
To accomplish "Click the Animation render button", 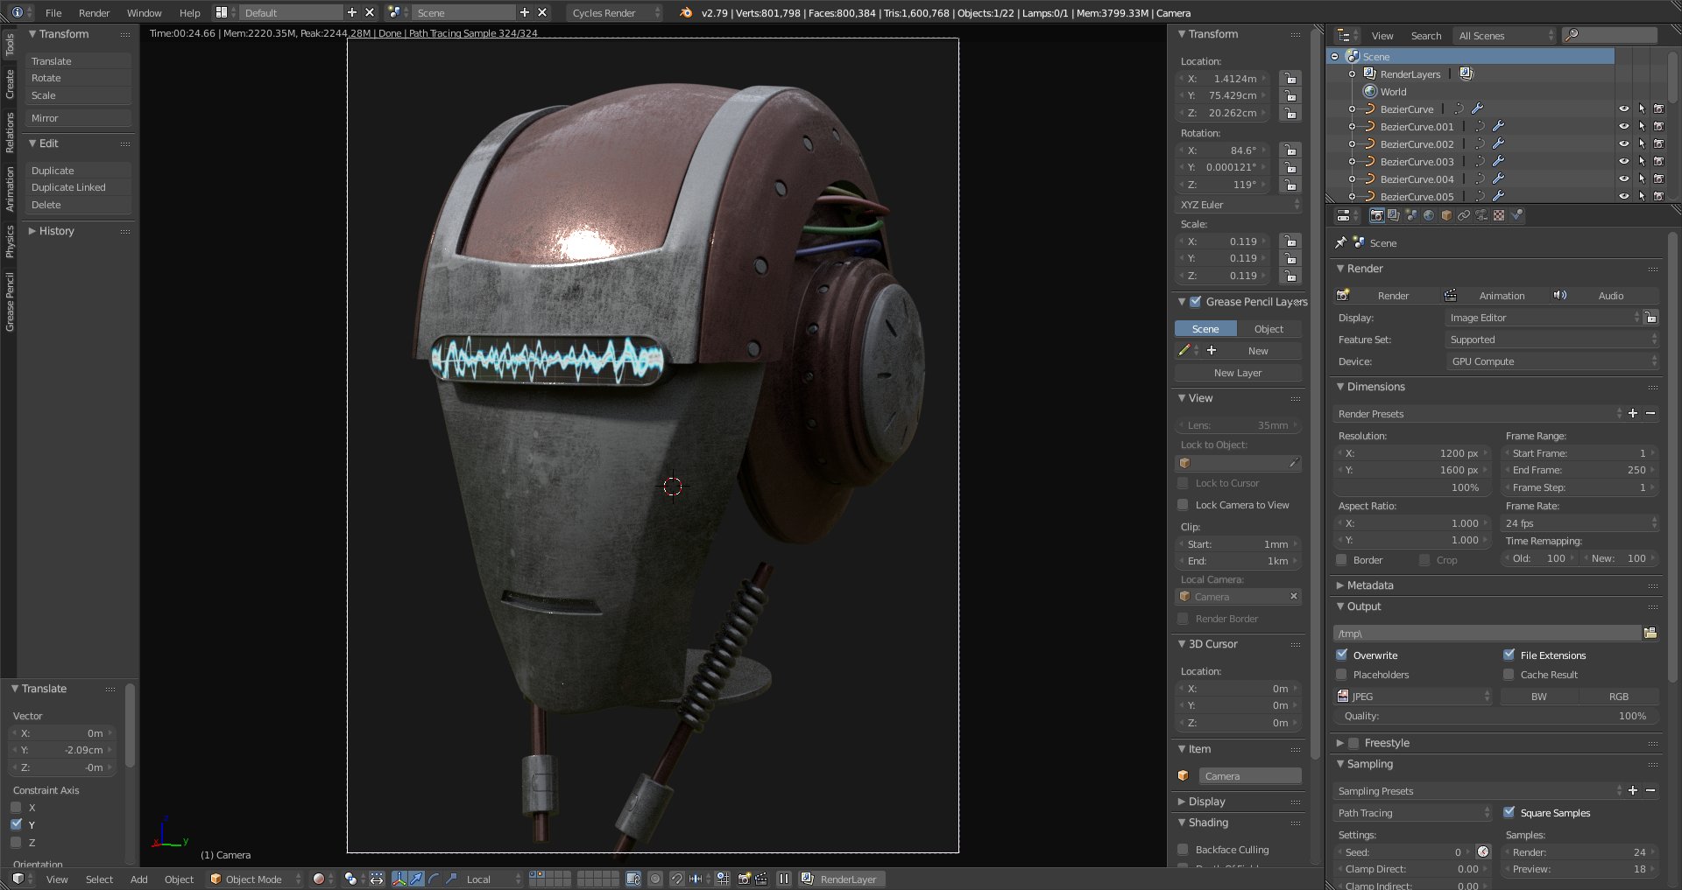I will click(1494, 296).
